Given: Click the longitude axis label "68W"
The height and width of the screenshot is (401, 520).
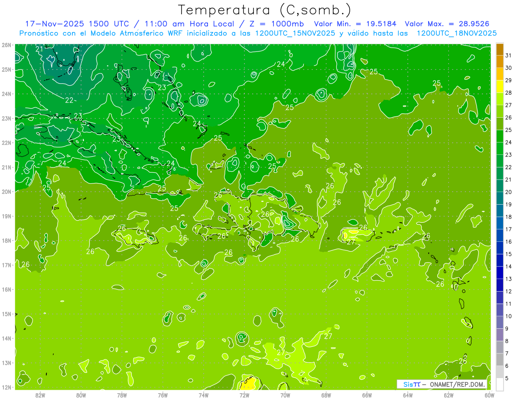Looking at the screenshot, I should tap(326, 395).
